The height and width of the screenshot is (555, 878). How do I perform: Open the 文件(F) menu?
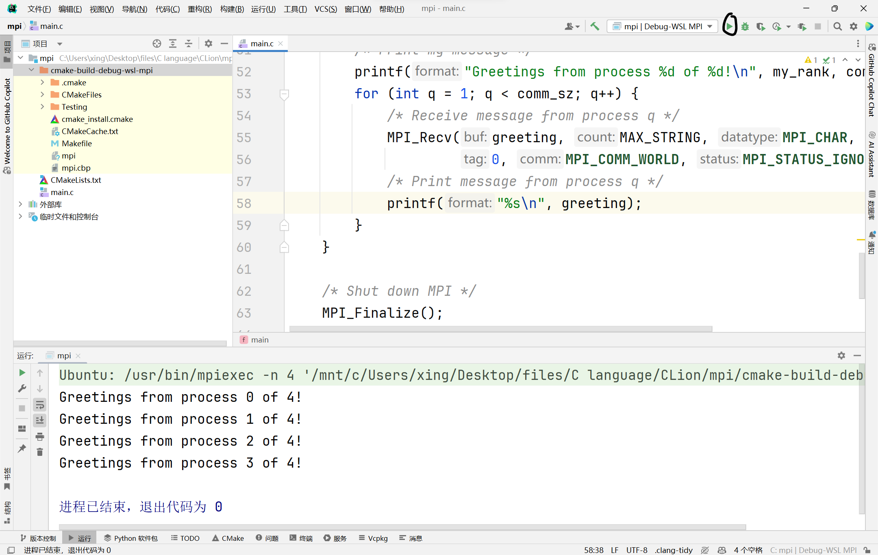(39, 9)
